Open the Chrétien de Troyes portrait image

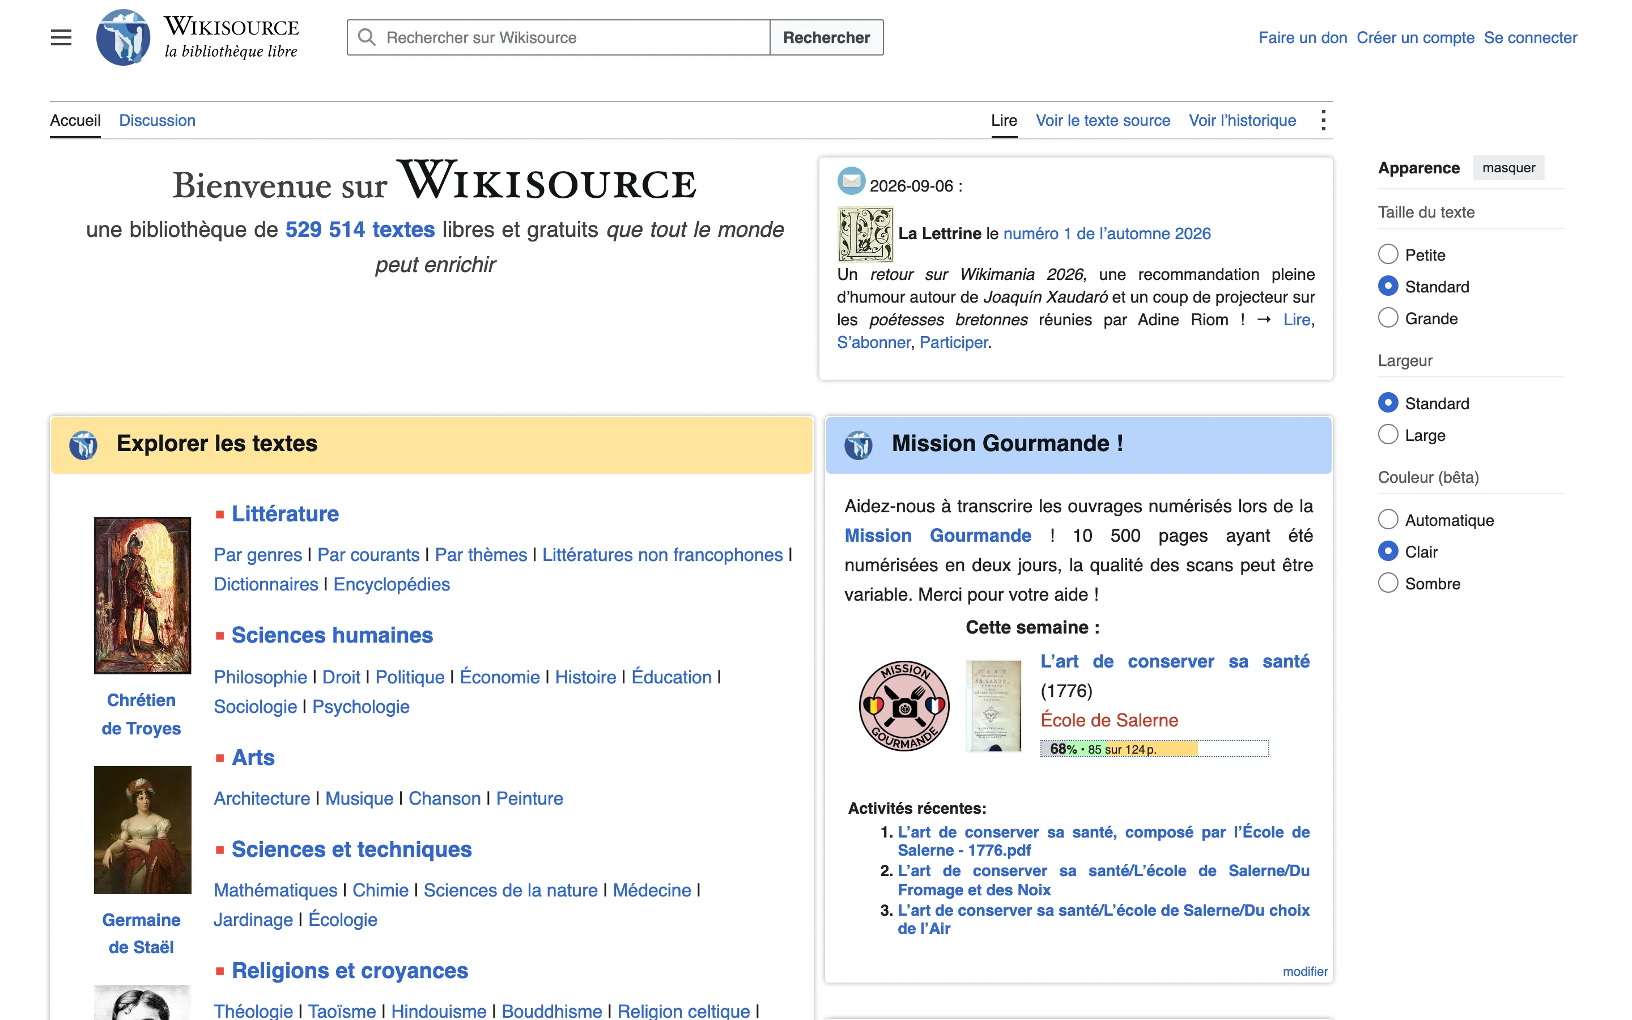tap(142, 595)
